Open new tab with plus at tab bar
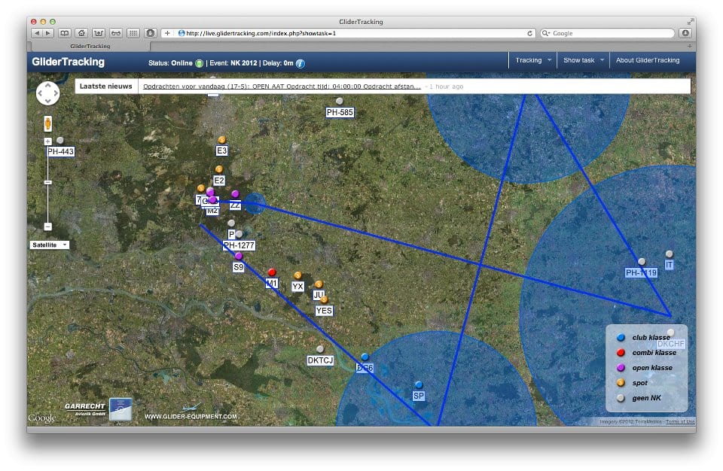 [690, 46]
